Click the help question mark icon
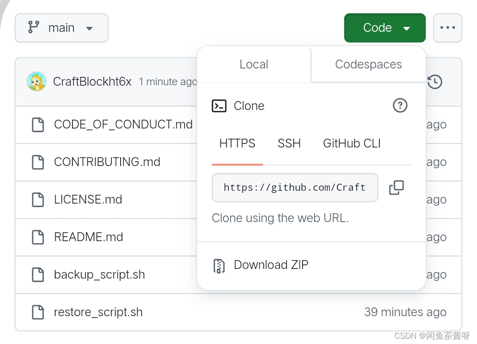Image resolution: width=477 pixels, height=344 pixels. 400,106
